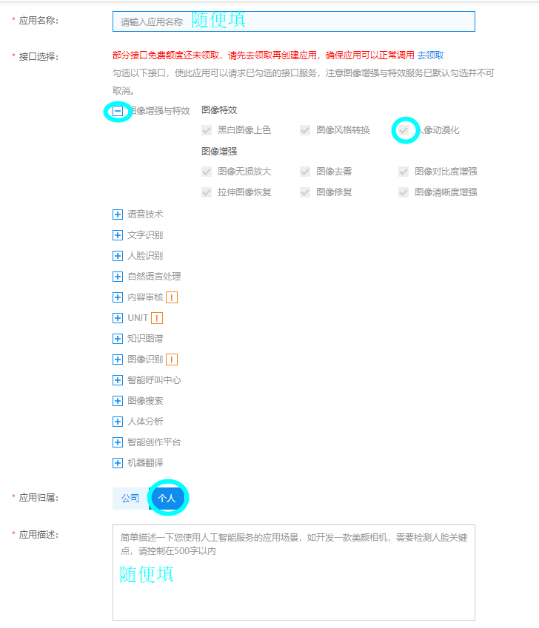Click the 自然语言处理 tree label

[154, 277]
